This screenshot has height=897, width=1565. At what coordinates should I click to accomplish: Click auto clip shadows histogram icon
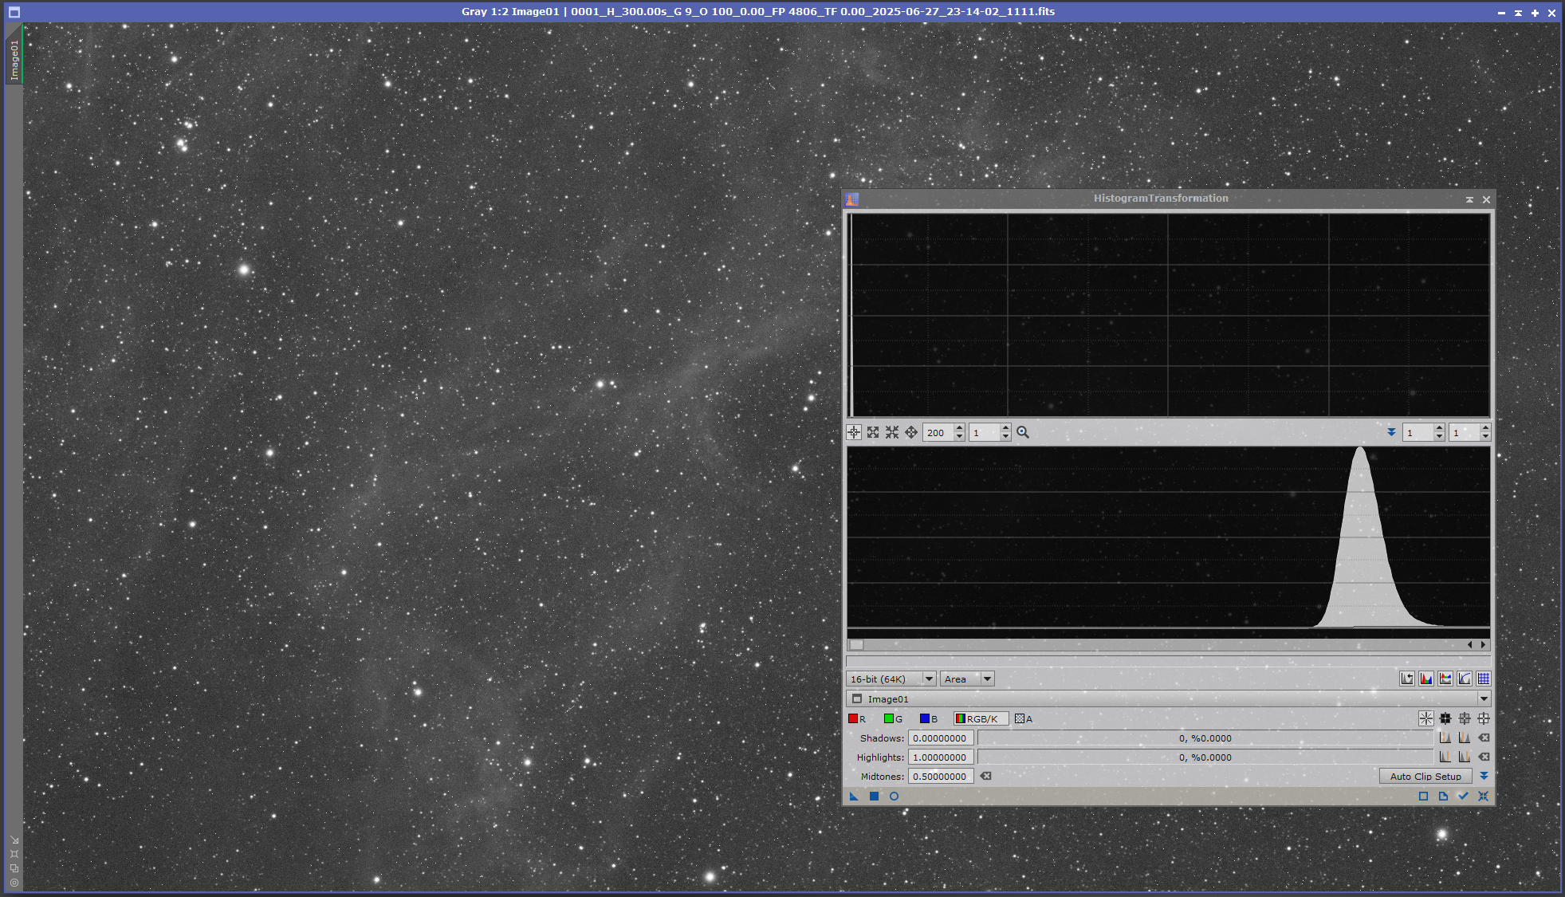(x=1445, y=738)
